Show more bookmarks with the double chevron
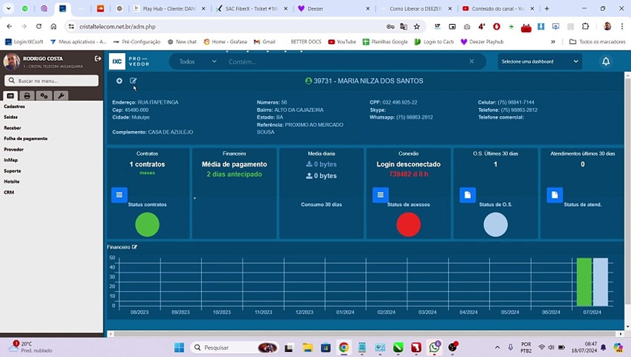Screen dimensions: 631x357 [x=553, y=42]
